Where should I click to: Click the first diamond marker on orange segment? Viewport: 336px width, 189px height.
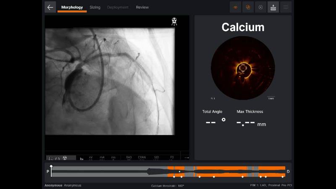[x=174, y=176]
